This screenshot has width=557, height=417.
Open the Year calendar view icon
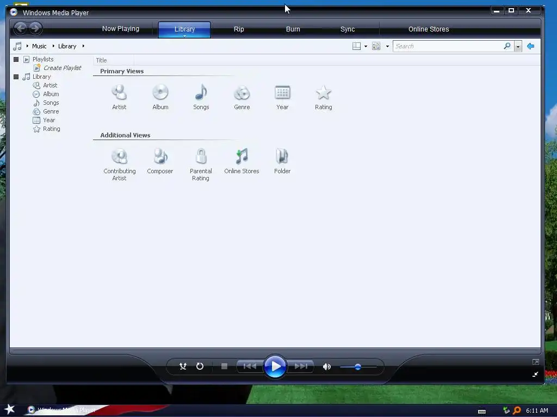(x=282, y=93)
